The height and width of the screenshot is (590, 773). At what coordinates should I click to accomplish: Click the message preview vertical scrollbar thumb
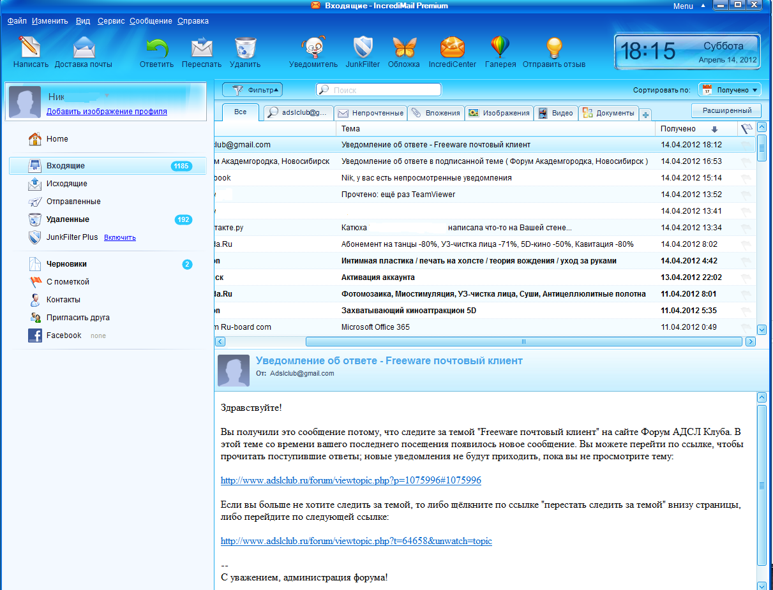pos(762,485)
